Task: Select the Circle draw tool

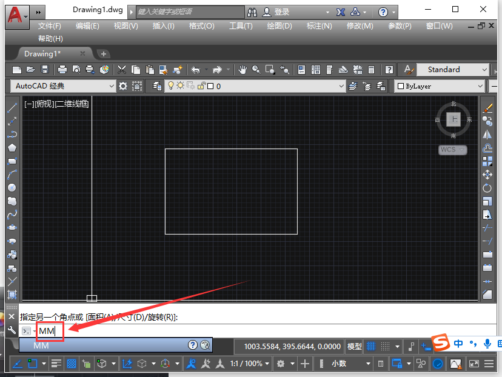Action: pos(12,188)
